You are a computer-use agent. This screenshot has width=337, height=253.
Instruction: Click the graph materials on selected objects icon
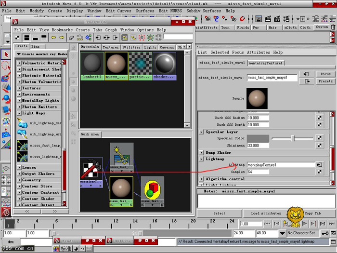pyautogui.click(x=88, y=38)
